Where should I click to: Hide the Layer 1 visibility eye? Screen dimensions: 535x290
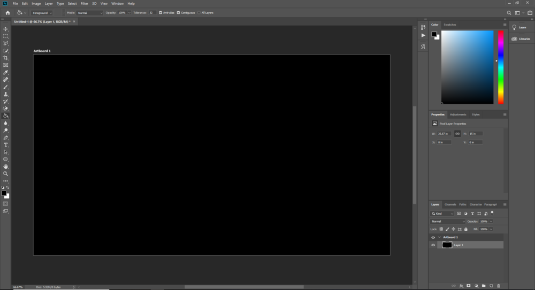[433, 245]
